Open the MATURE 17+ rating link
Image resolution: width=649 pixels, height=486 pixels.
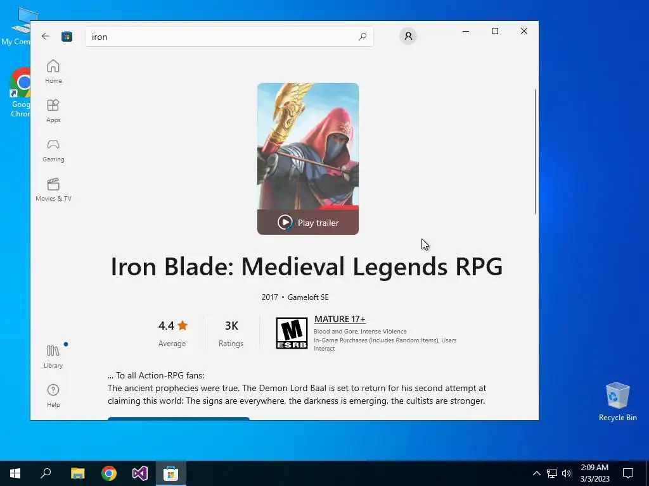coord(340,319)
